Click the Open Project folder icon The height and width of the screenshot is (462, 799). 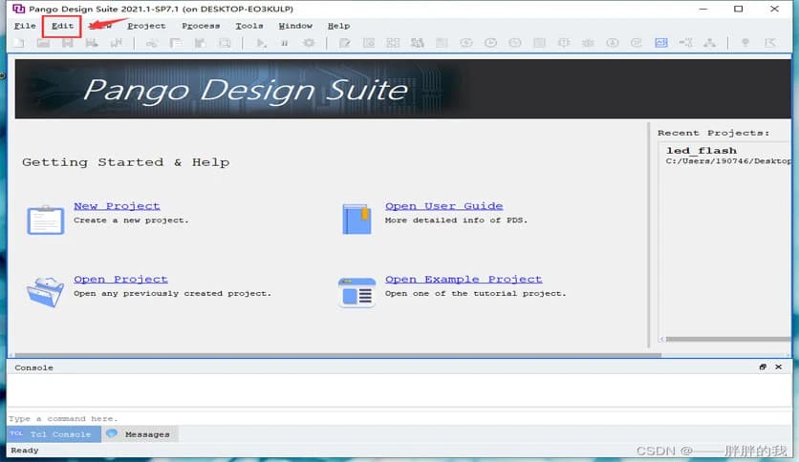45,292
